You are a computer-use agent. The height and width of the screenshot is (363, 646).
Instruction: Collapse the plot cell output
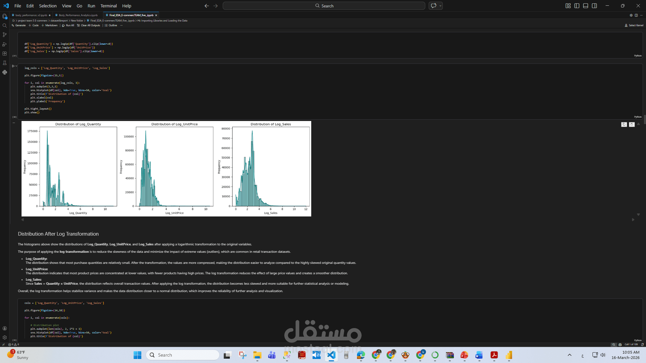14,123
